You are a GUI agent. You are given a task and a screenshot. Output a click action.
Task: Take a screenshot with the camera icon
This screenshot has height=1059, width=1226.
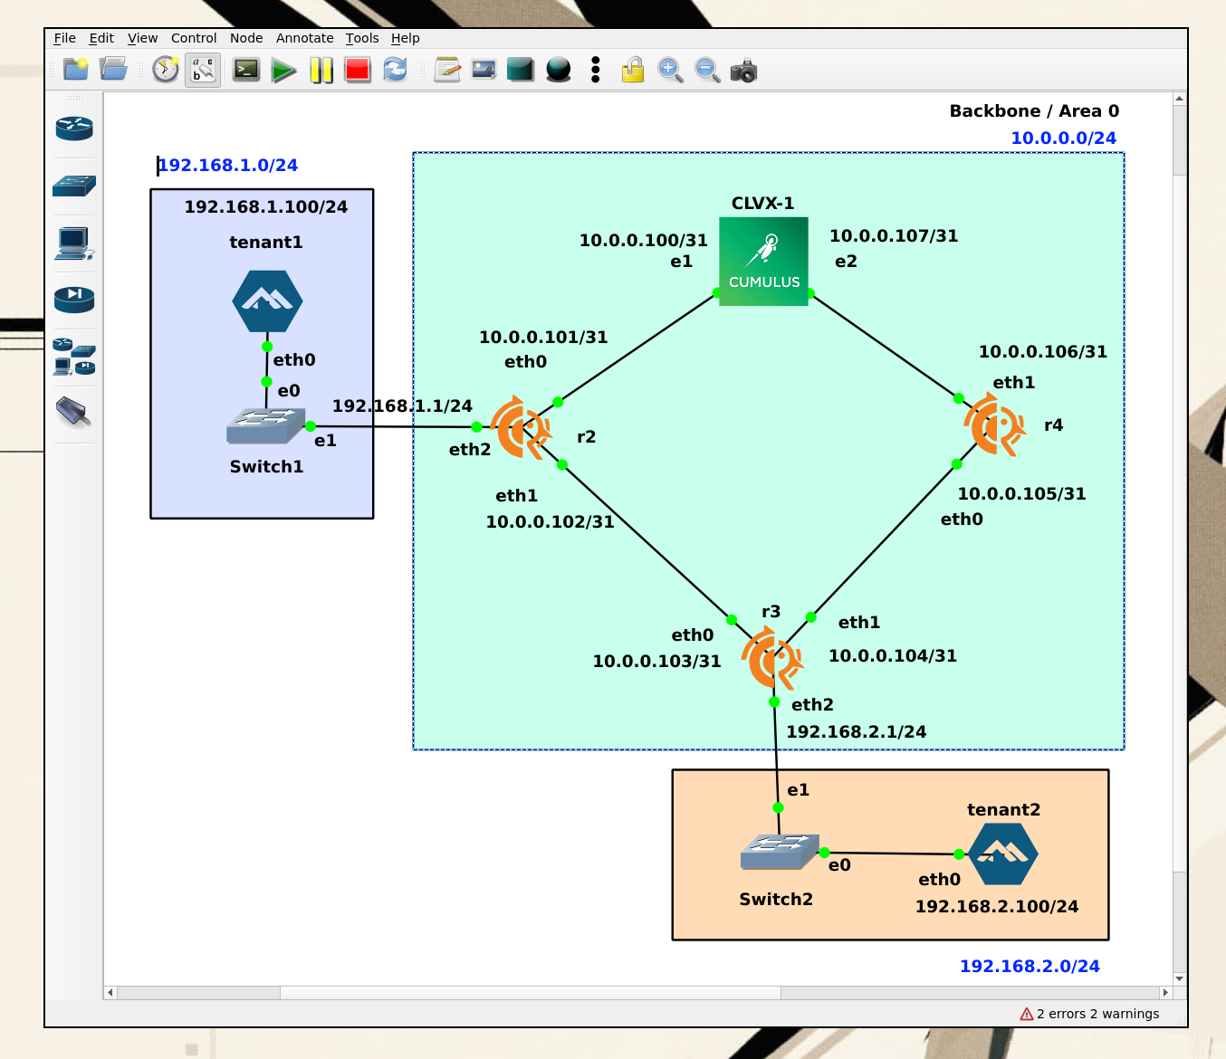pos(743,71)
